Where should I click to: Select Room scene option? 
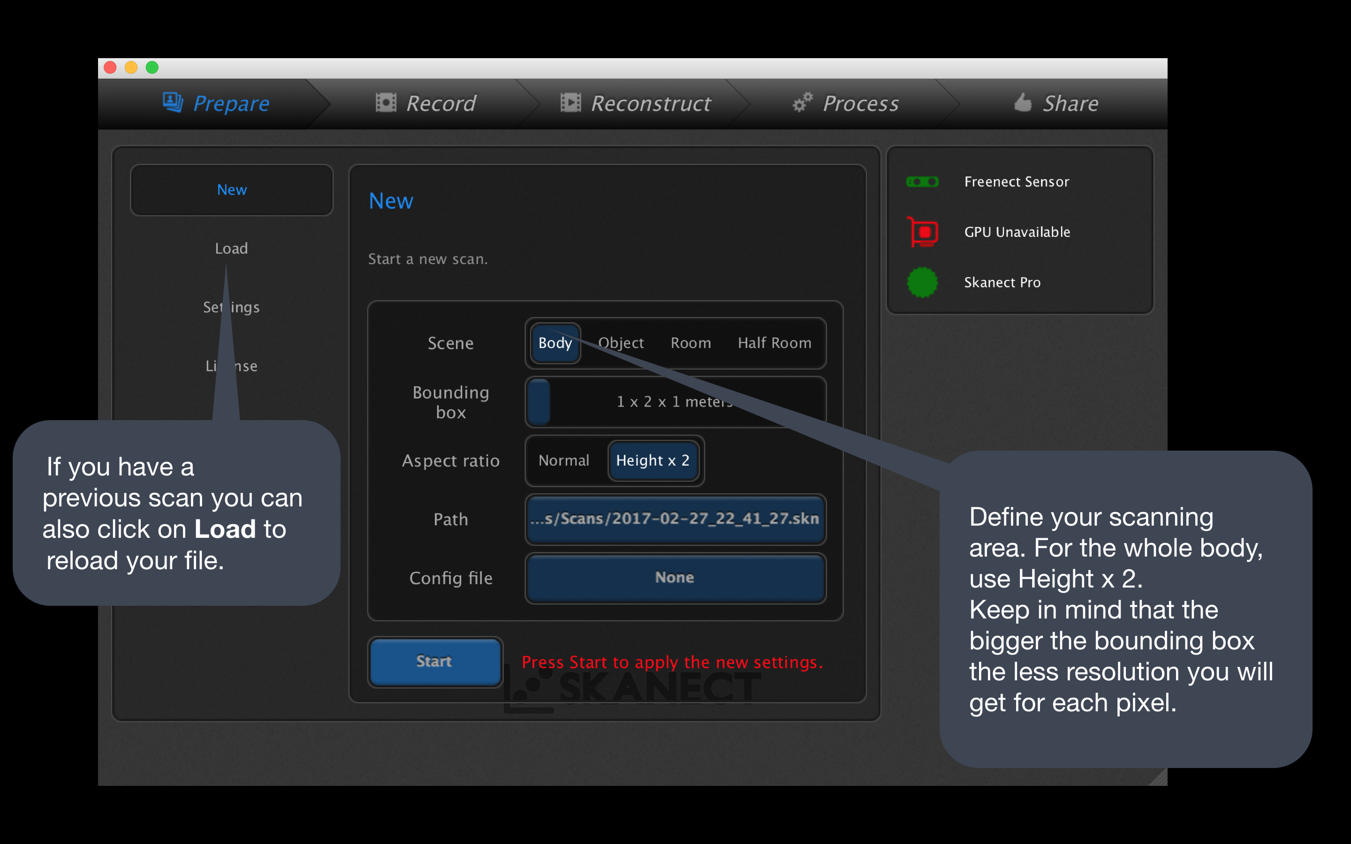pyautogui.click(x=691, y=343)
